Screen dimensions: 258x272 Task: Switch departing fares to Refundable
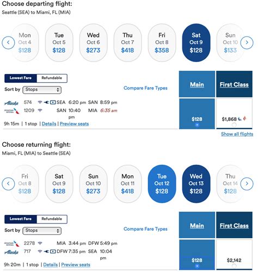coord(52,78)
